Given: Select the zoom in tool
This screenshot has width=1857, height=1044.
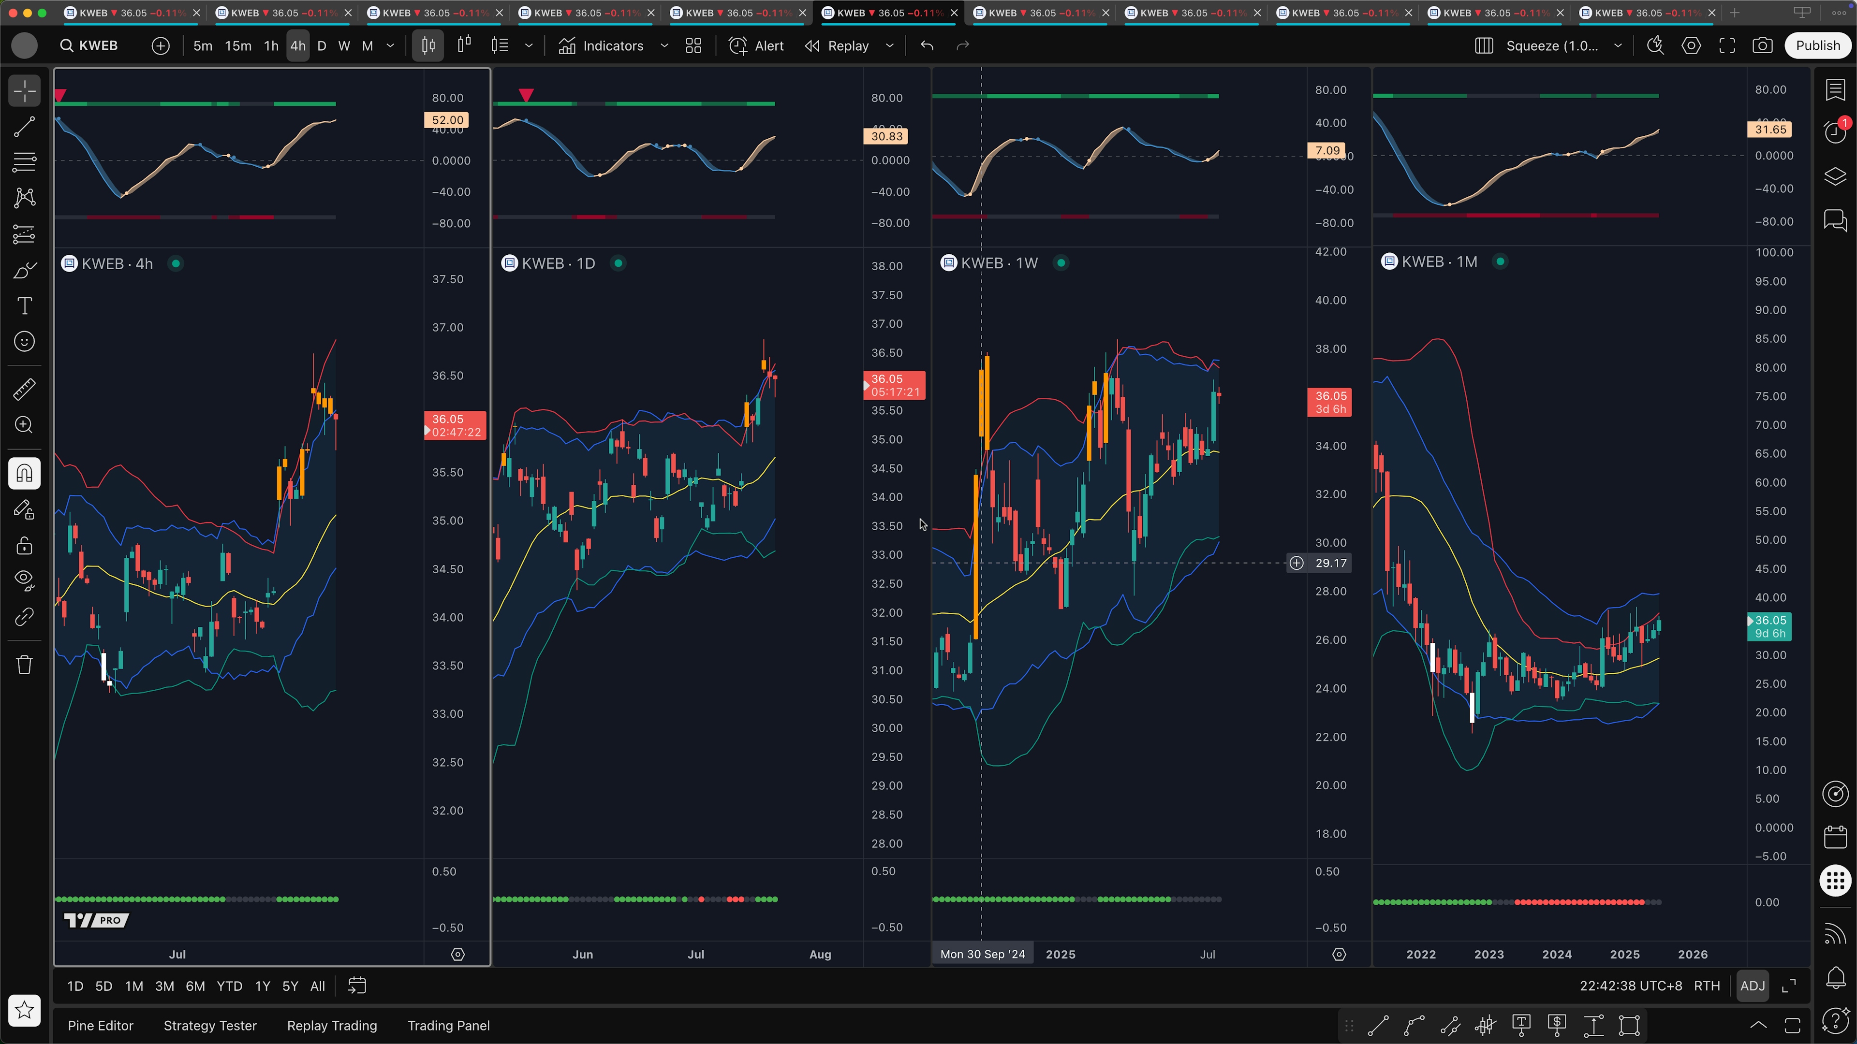Looking at the screenshot, I should click(x=25, y=425).
